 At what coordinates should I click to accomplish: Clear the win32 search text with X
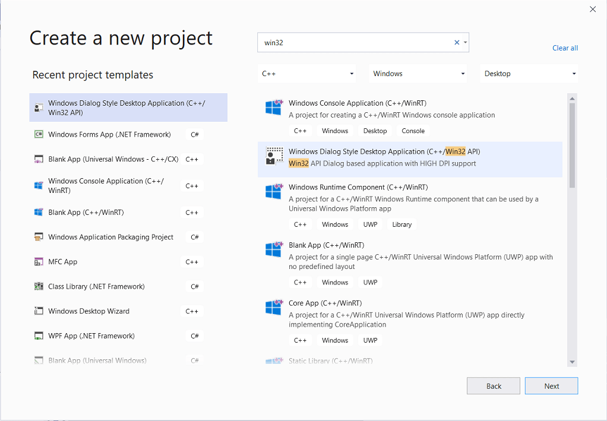457,43
